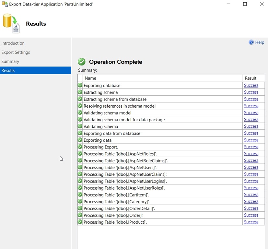Click the status icon for Validating schema model
Image resolution: width=268 pixels, height=249 pixels.
click(x=80, y=113)
